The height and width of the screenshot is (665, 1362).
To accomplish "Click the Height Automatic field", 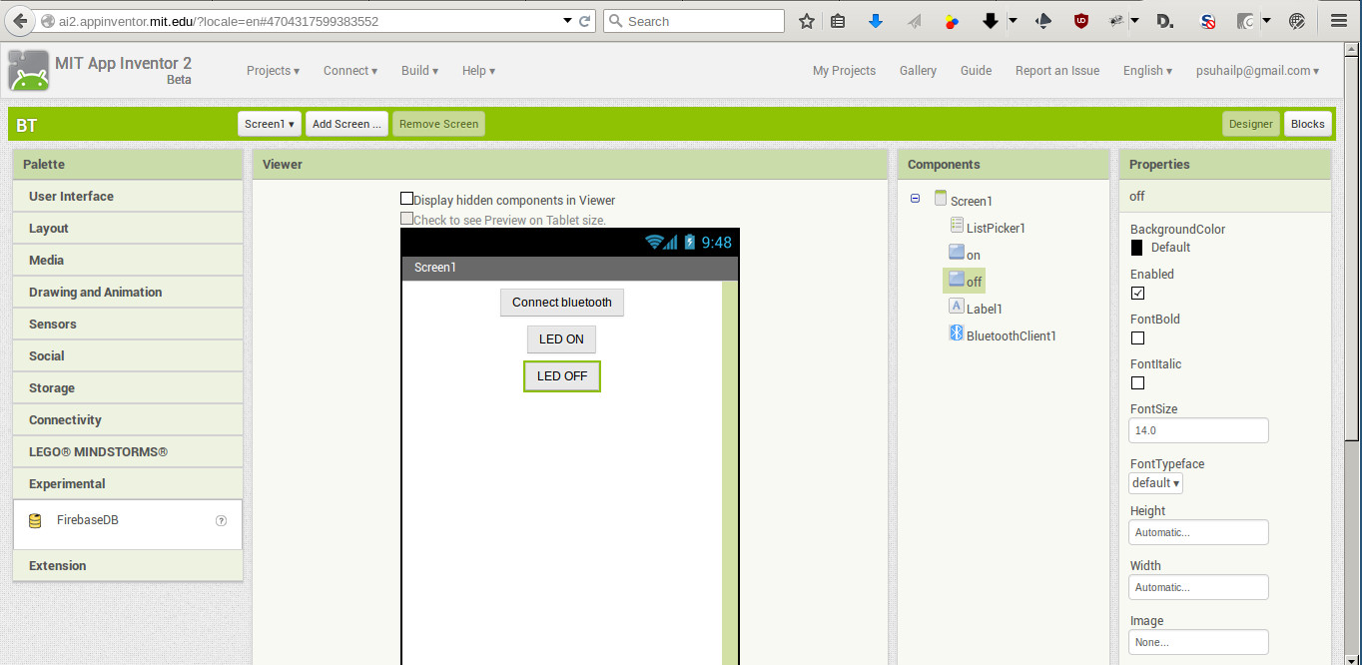I will point(1198,532).
